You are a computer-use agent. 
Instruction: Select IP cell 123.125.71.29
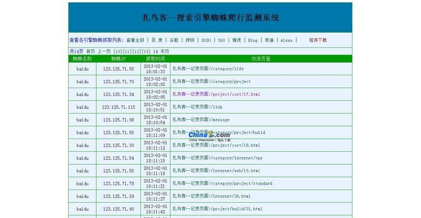118,196
